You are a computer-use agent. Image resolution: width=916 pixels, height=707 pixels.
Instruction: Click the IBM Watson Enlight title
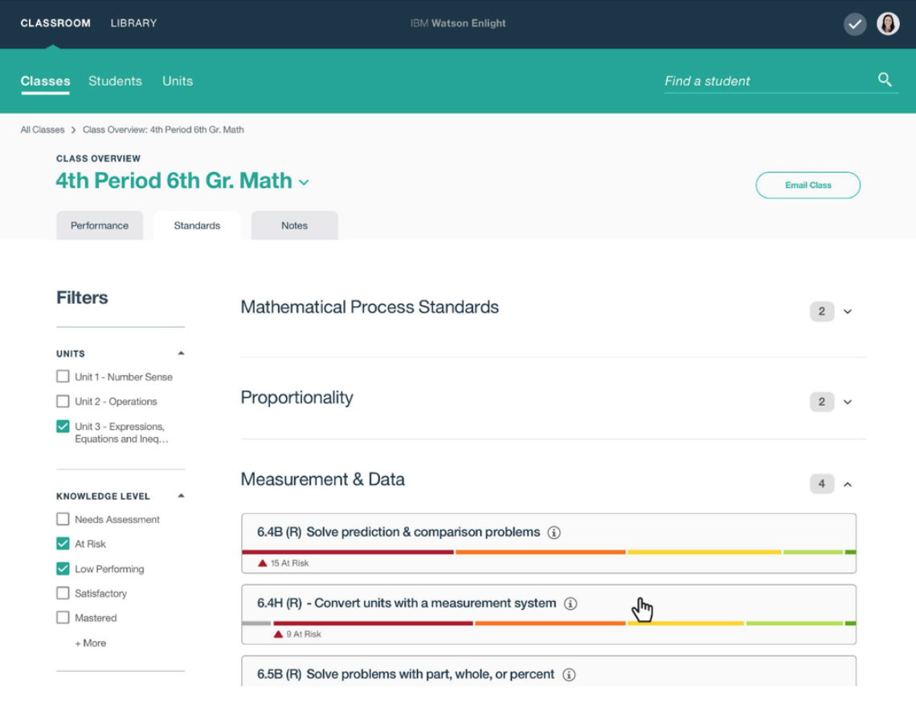tap(458, 23)
